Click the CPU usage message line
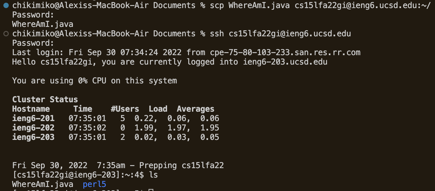 pyautogui.click(x=94, y=81)
